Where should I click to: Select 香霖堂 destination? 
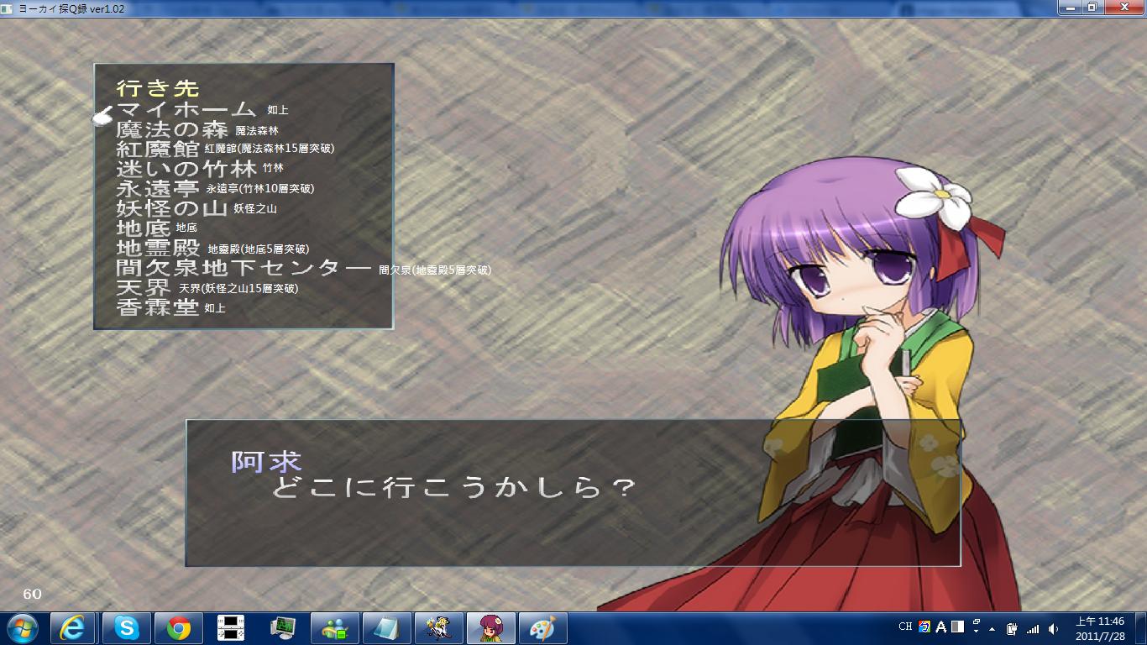[x=158, y=308]
